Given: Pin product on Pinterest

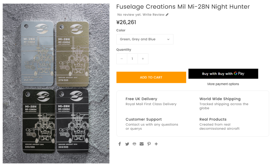Looking at the screenshot, I should tap(149, 144).
